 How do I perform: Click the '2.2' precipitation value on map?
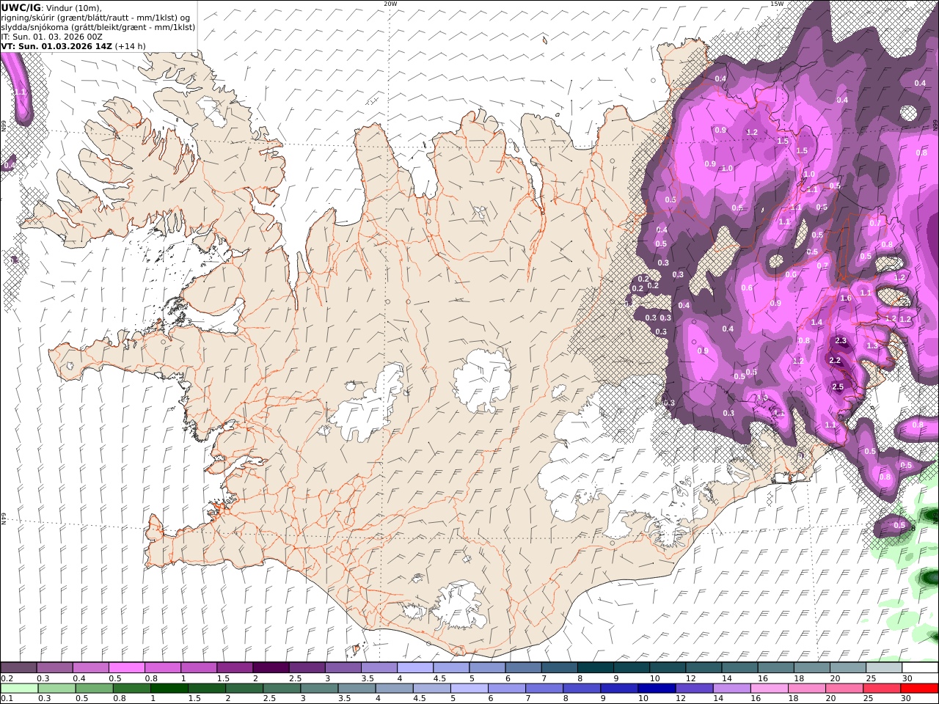pos(835,360)
